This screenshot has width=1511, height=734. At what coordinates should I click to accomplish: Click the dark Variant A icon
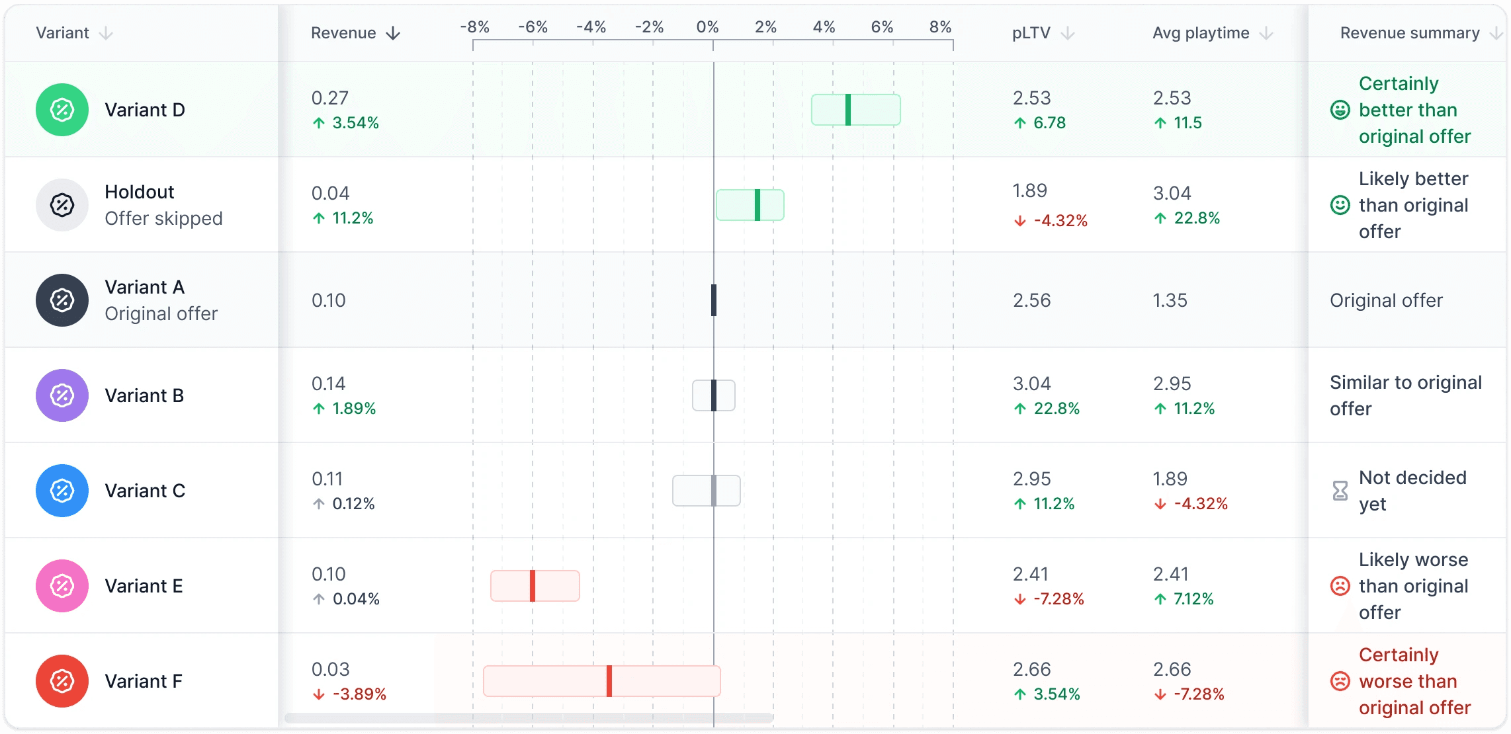[62, 300]
